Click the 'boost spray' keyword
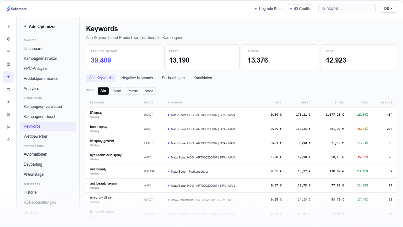 click(99, 127)
